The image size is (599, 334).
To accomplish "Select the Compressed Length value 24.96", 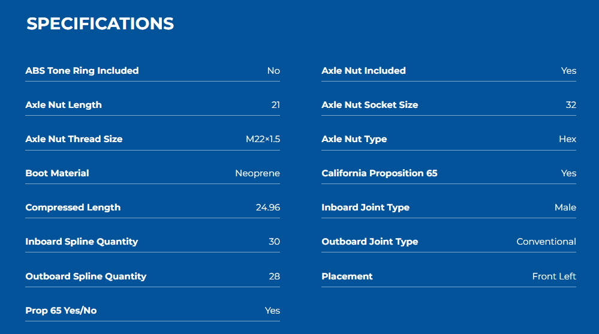I will click(x=268, y=207).
